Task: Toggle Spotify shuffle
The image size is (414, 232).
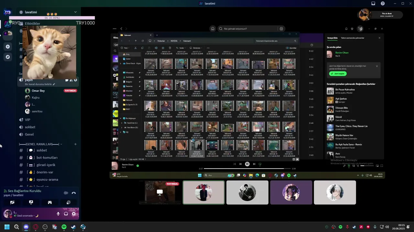Action: [234, 164]
